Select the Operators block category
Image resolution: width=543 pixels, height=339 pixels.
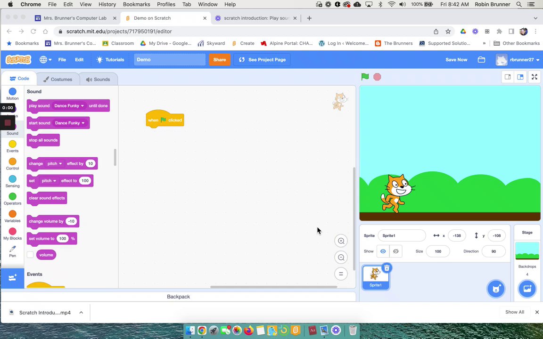12,199
